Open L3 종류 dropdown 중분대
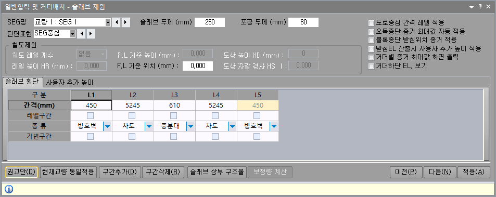This screenshot has width=496, height=197. pos(190,126)
